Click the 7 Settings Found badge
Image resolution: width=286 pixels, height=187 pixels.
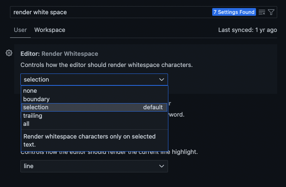coord(234,12)
